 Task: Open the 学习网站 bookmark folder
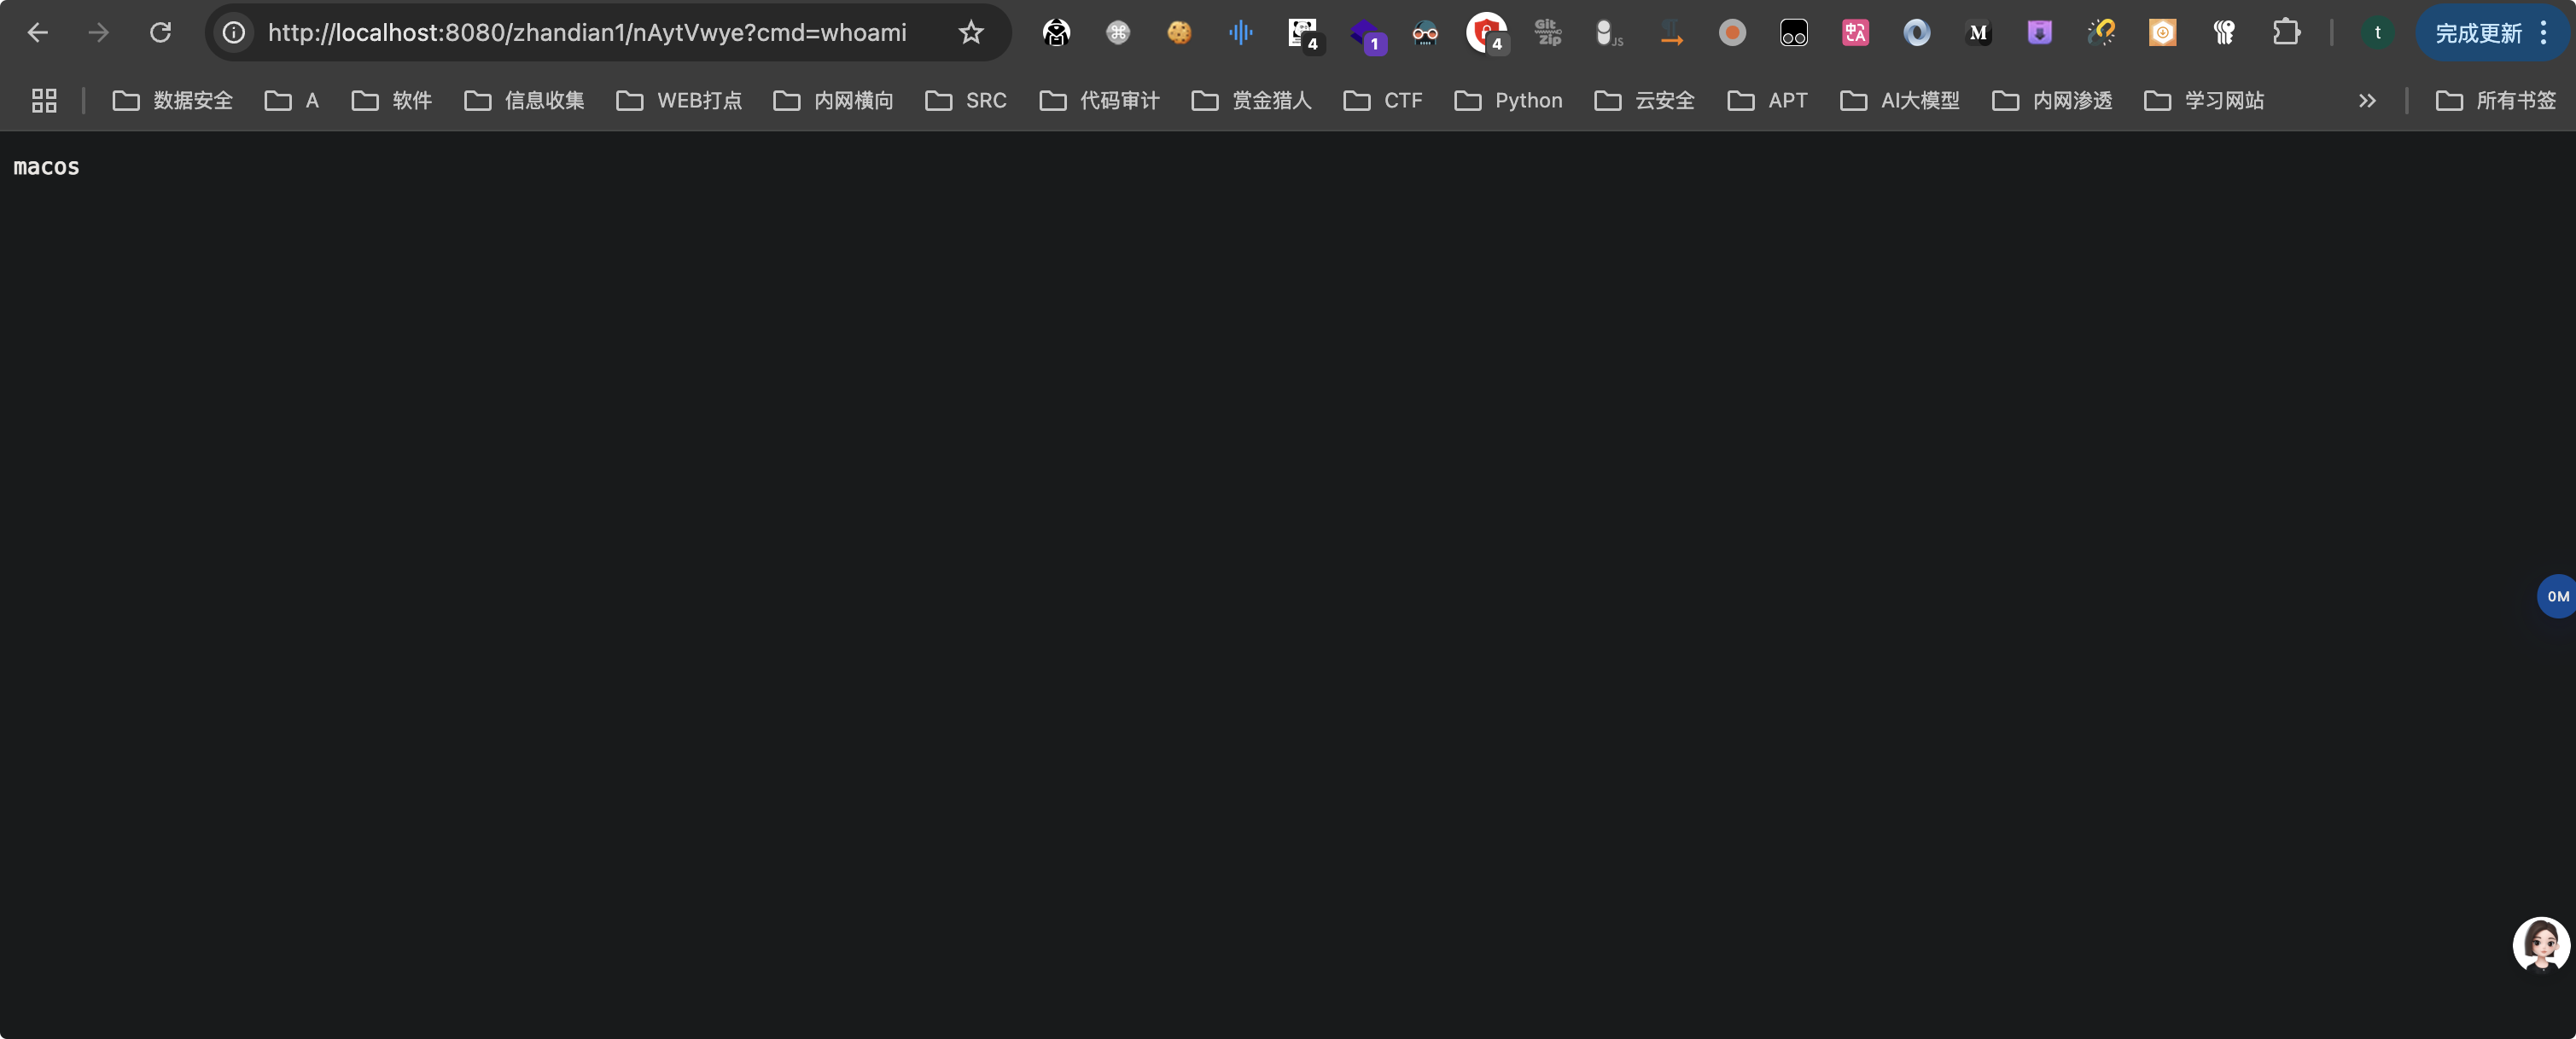click(2205, 101)
